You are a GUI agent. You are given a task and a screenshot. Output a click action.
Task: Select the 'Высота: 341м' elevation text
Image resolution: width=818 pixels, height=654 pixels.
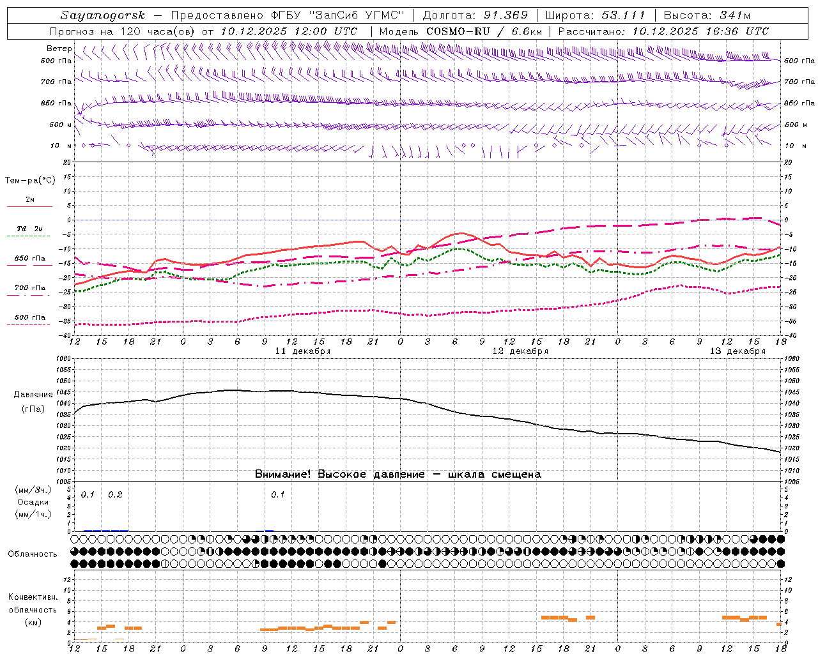pos(706,15)
